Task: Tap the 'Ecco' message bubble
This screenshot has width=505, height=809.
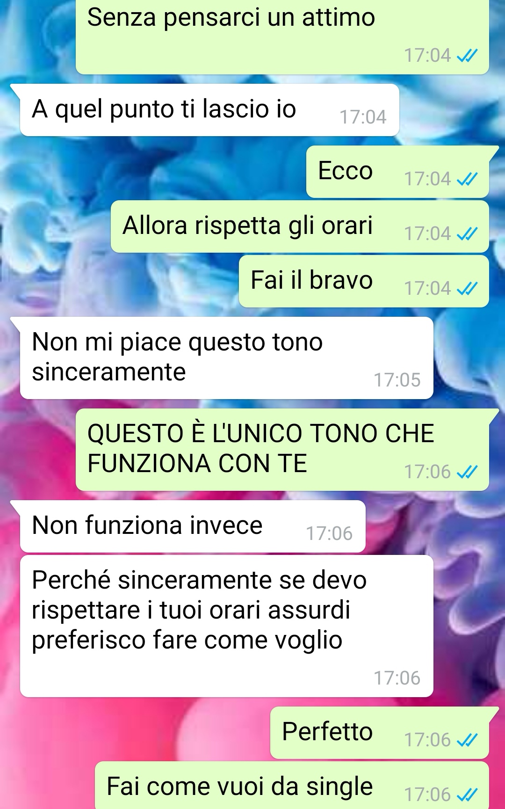Action: pyautogui.click(x=397, y=172)
